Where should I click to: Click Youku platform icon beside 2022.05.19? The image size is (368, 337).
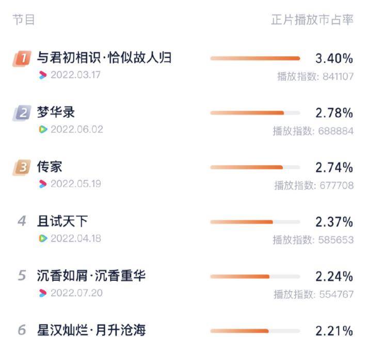click(x=43, y=184)
